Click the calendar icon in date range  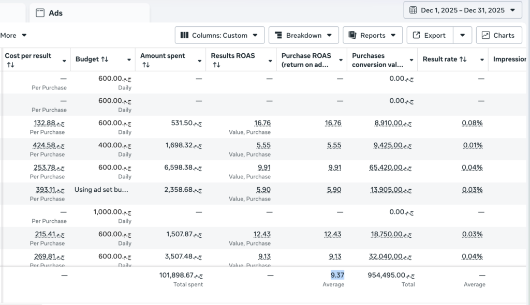point(413,10)
